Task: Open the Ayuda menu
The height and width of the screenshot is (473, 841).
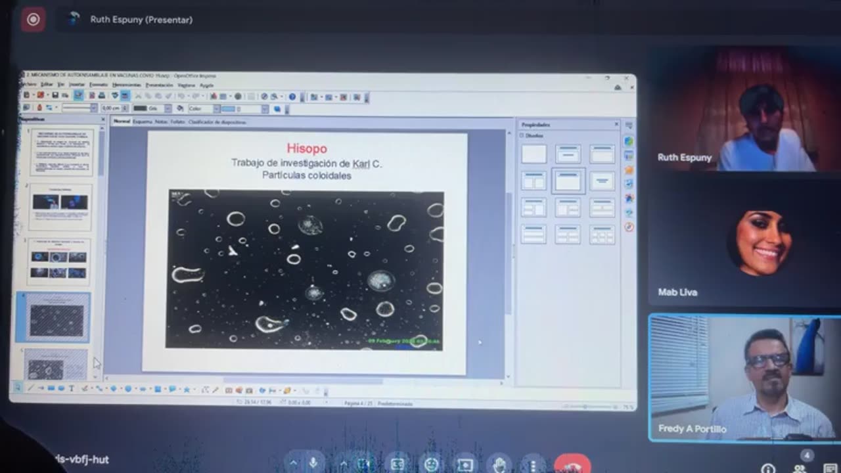Action: pyautogui.click(x=206, y=85)
